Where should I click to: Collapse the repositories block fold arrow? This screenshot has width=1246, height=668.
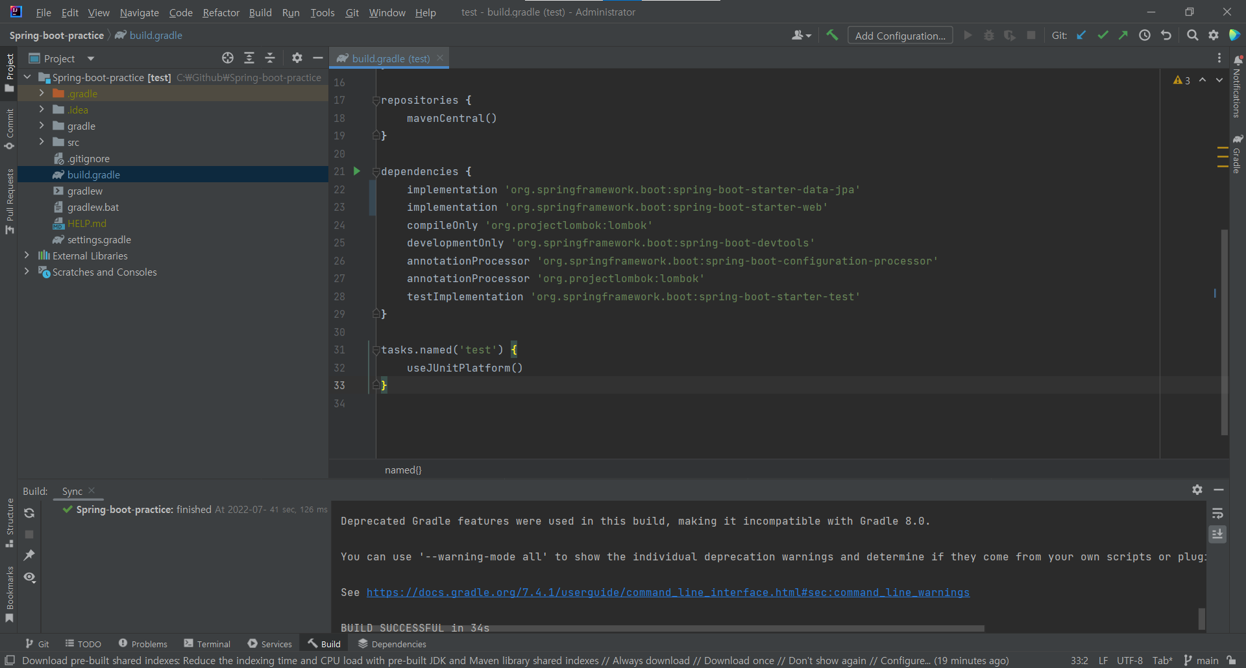tap(376, 100)
